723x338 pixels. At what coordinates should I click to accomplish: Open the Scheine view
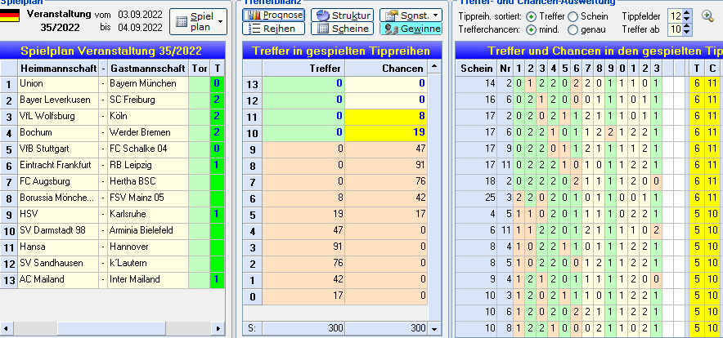342,29
